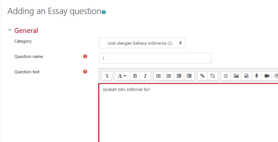Viewport: 278px width, 142px height.
Task: Open the paragraph styles dropdown
Action: [x=122, y=76]
